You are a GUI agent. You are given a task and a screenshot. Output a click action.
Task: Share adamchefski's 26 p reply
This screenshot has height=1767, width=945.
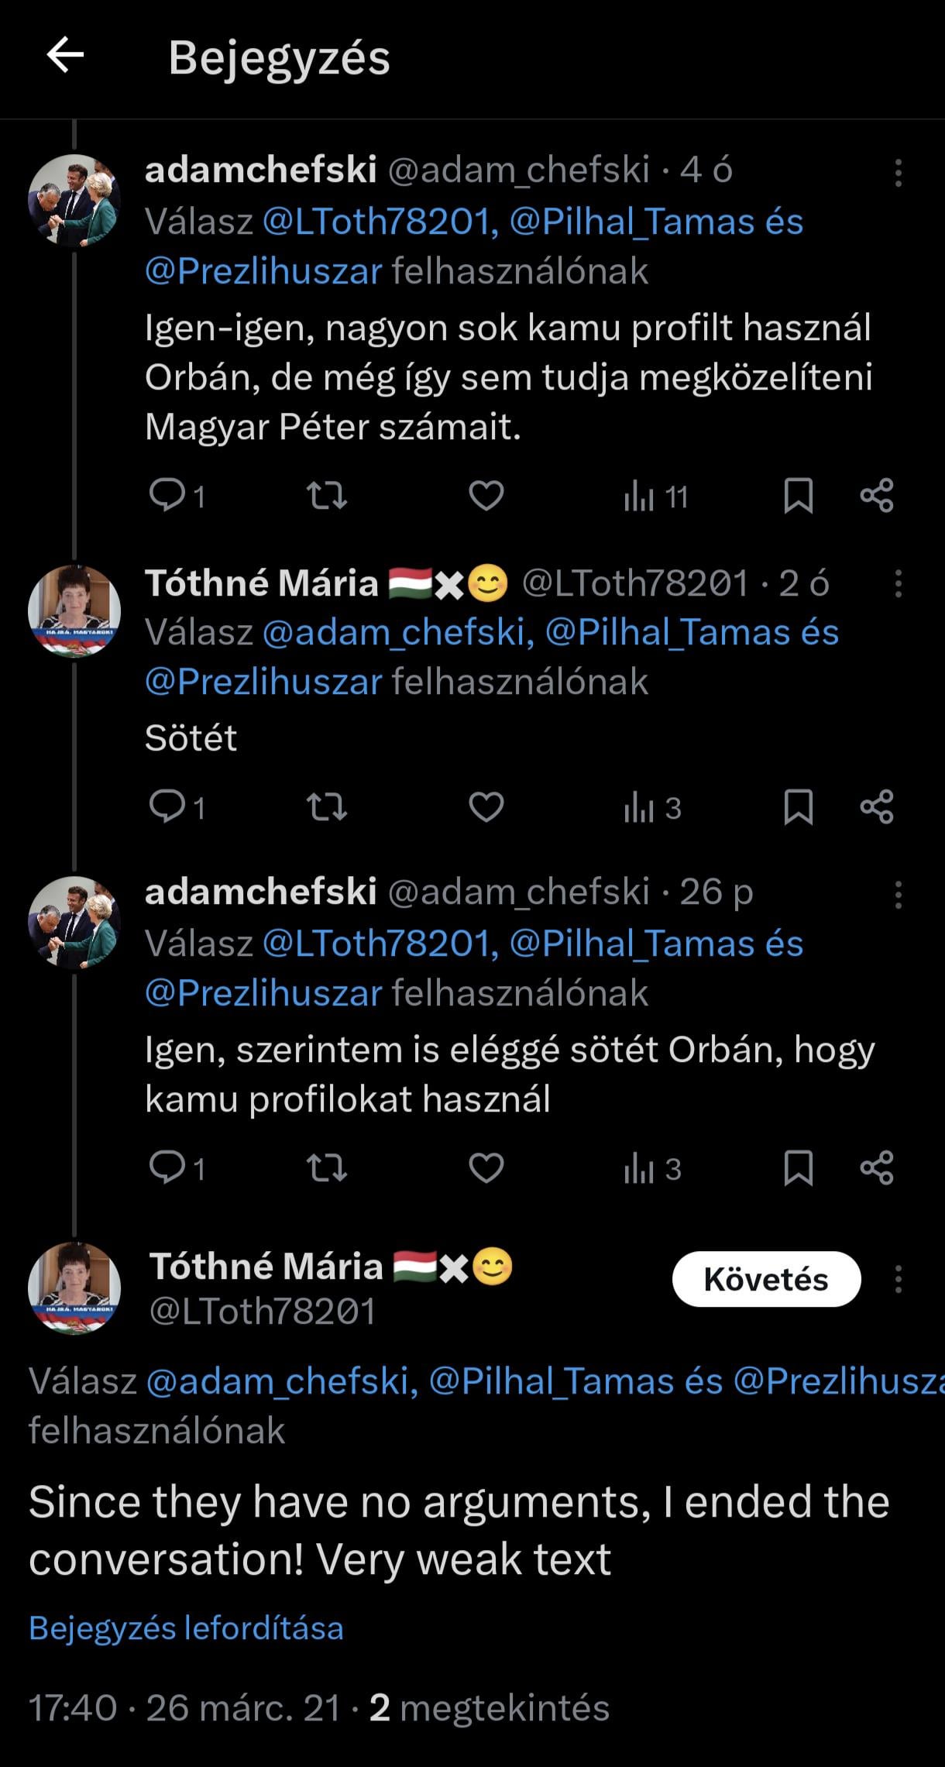tap(877, 1168)
